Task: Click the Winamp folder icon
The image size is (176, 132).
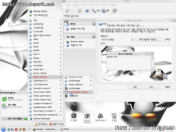Action: click(x=31, y=58)
